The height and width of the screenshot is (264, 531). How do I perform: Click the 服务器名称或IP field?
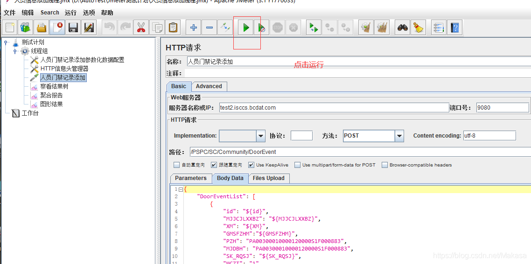click(334, 108)
